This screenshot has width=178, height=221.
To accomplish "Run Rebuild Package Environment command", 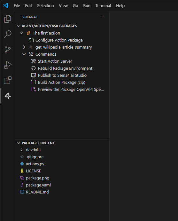I will click(65, 68).
